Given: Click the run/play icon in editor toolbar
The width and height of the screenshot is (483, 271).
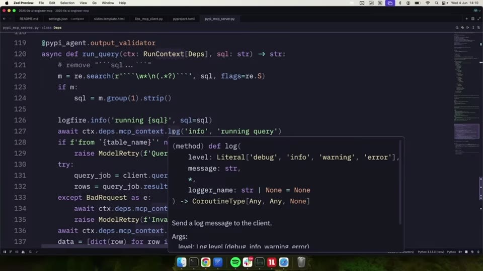Looking at the screenshot, I should (467, 28).
